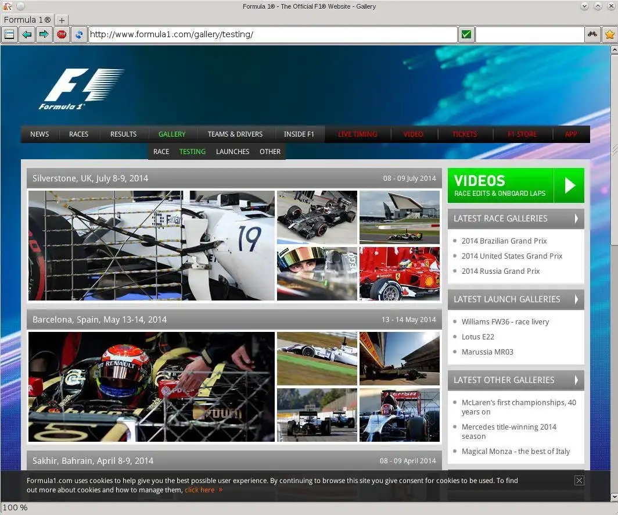Viewport: 618px width, 515px height.
Task: Open the TICKETS nav item
Action: [x=465, y=134]
